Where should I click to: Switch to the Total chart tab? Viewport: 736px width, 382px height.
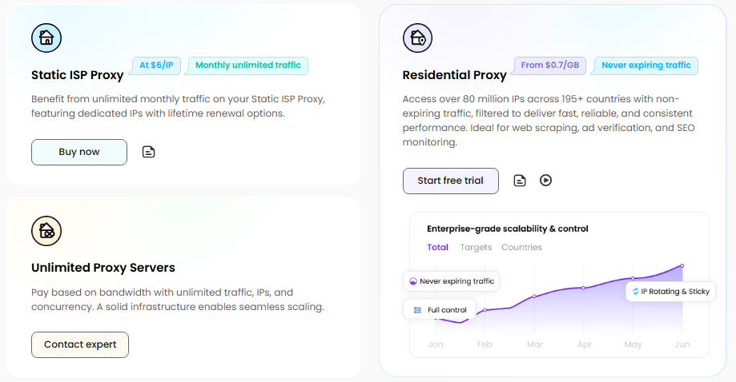[437, 247]
